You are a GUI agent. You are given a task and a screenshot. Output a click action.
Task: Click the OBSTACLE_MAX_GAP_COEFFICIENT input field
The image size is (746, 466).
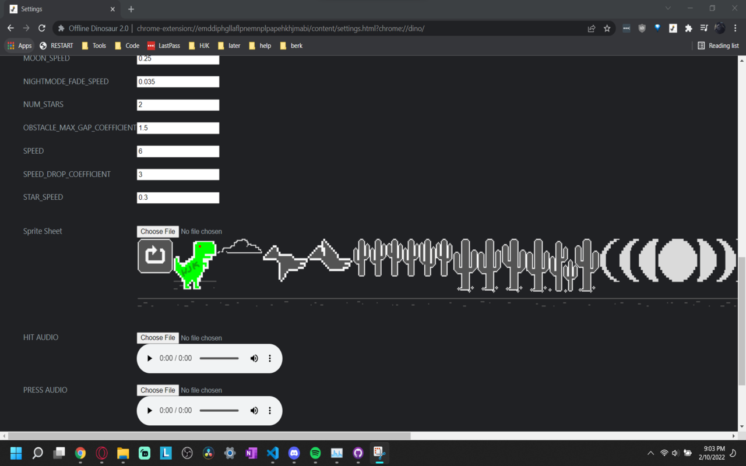178,128
